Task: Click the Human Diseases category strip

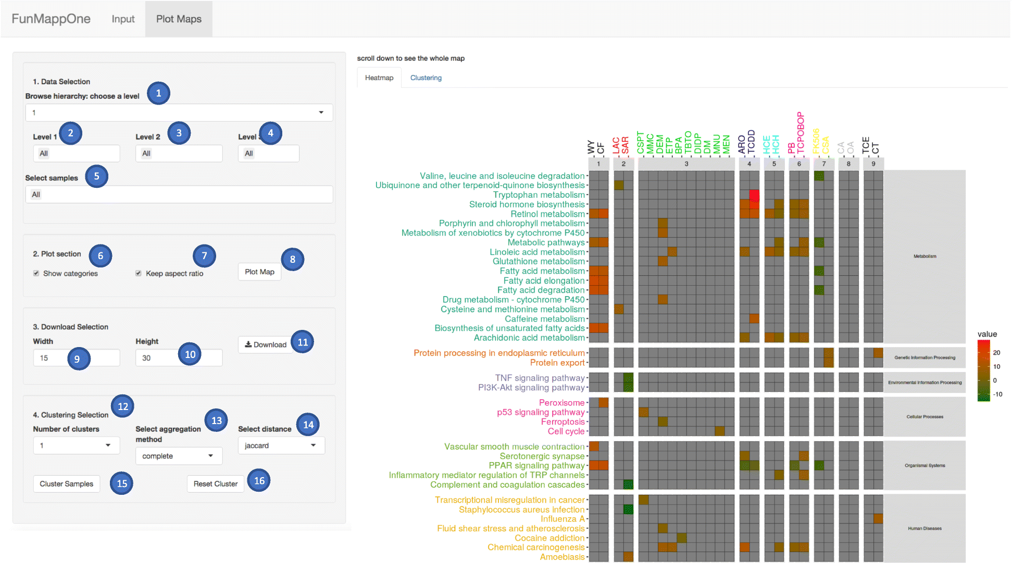Action: pyautogui.click(x=924, y=528)
